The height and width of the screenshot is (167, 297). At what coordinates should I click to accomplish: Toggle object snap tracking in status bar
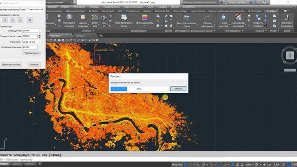click(x=220, y=164)
